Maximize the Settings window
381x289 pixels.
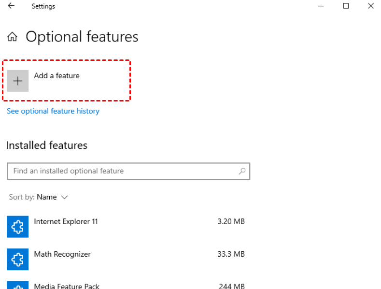coord(346,6)
